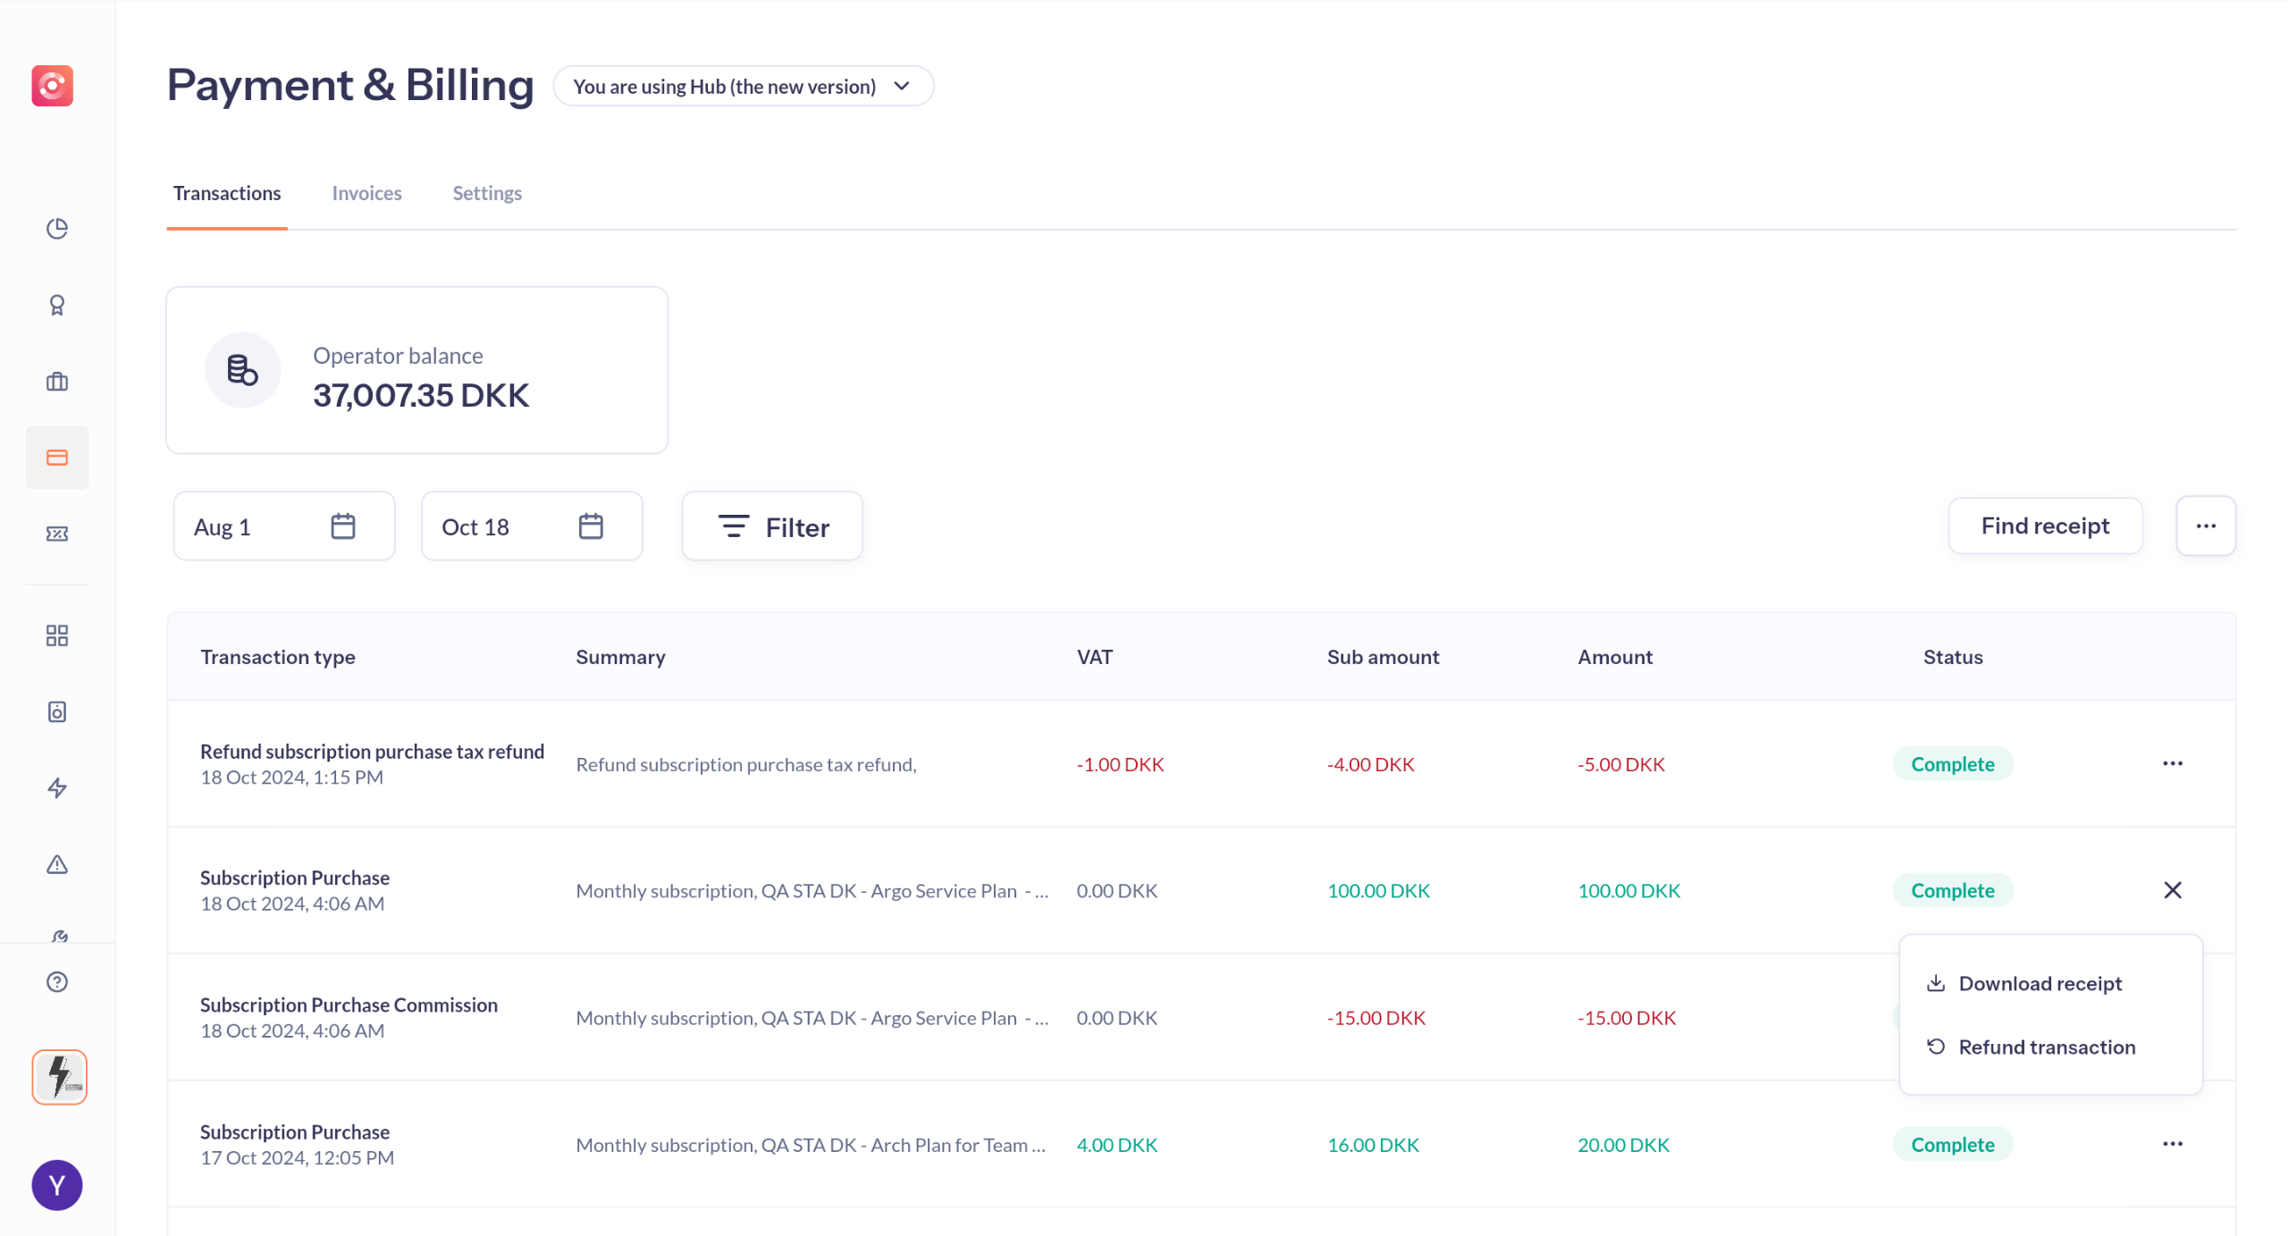Open the voucher ticket sidebar icon

click(57, 534)
